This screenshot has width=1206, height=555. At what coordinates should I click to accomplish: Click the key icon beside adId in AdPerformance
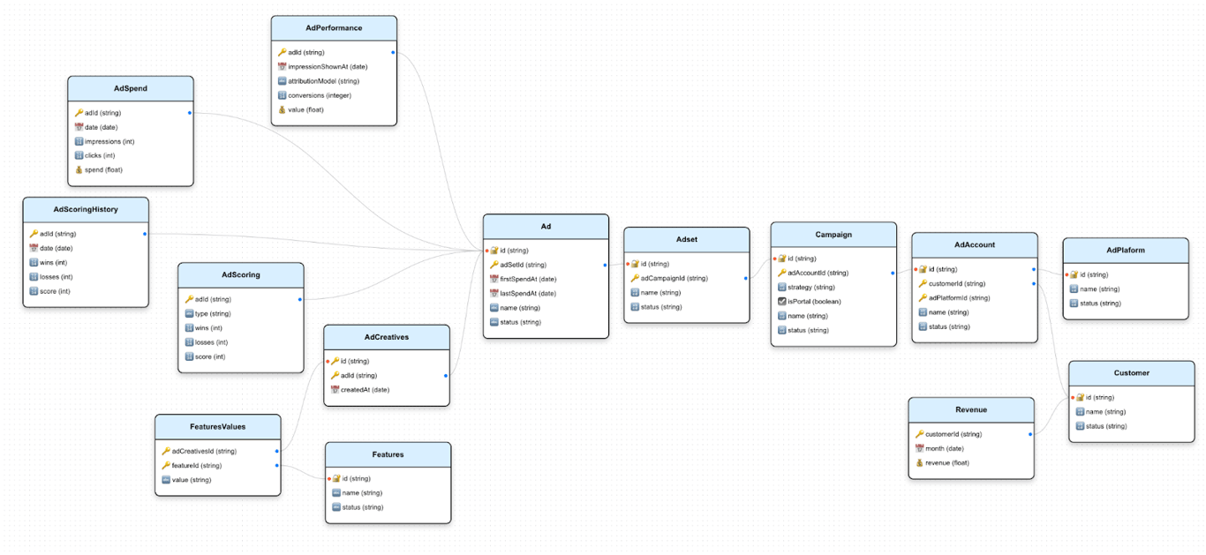282,52
